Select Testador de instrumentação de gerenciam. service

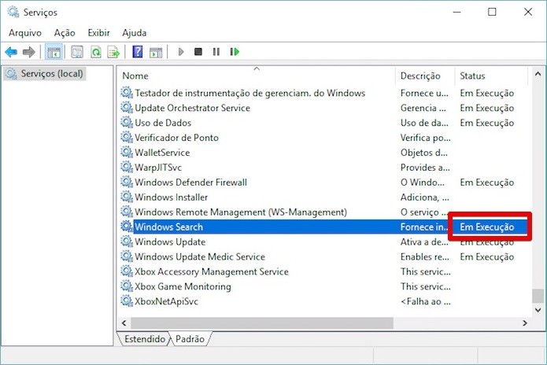pos(249,93)
